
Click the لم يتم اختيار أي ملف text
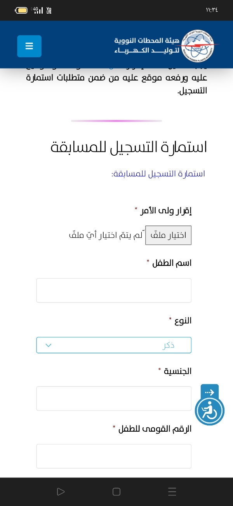(x=106, y=235)
